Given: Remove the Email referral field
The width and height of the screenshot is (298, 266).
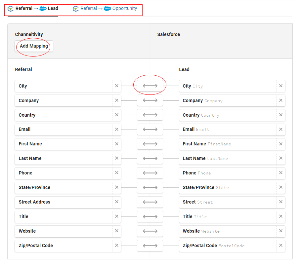Looking at the screenshot, I should click(x=117, y=130).
